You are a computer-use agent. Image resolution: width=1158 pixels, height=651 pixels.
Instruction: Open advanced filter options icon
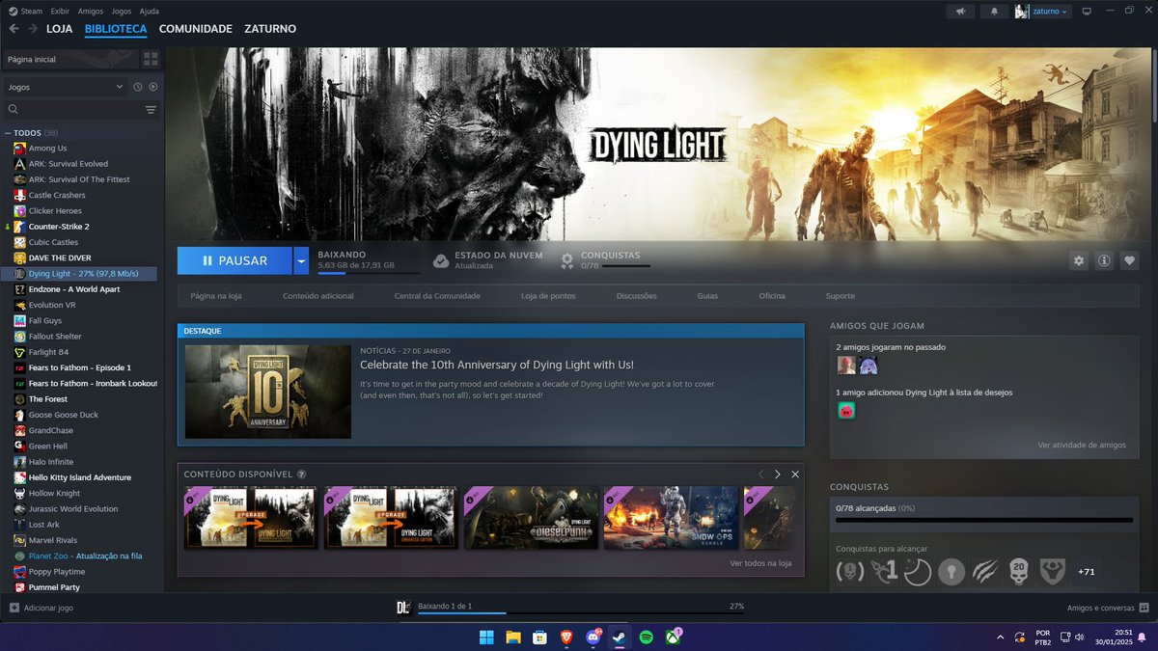point(151,110)
